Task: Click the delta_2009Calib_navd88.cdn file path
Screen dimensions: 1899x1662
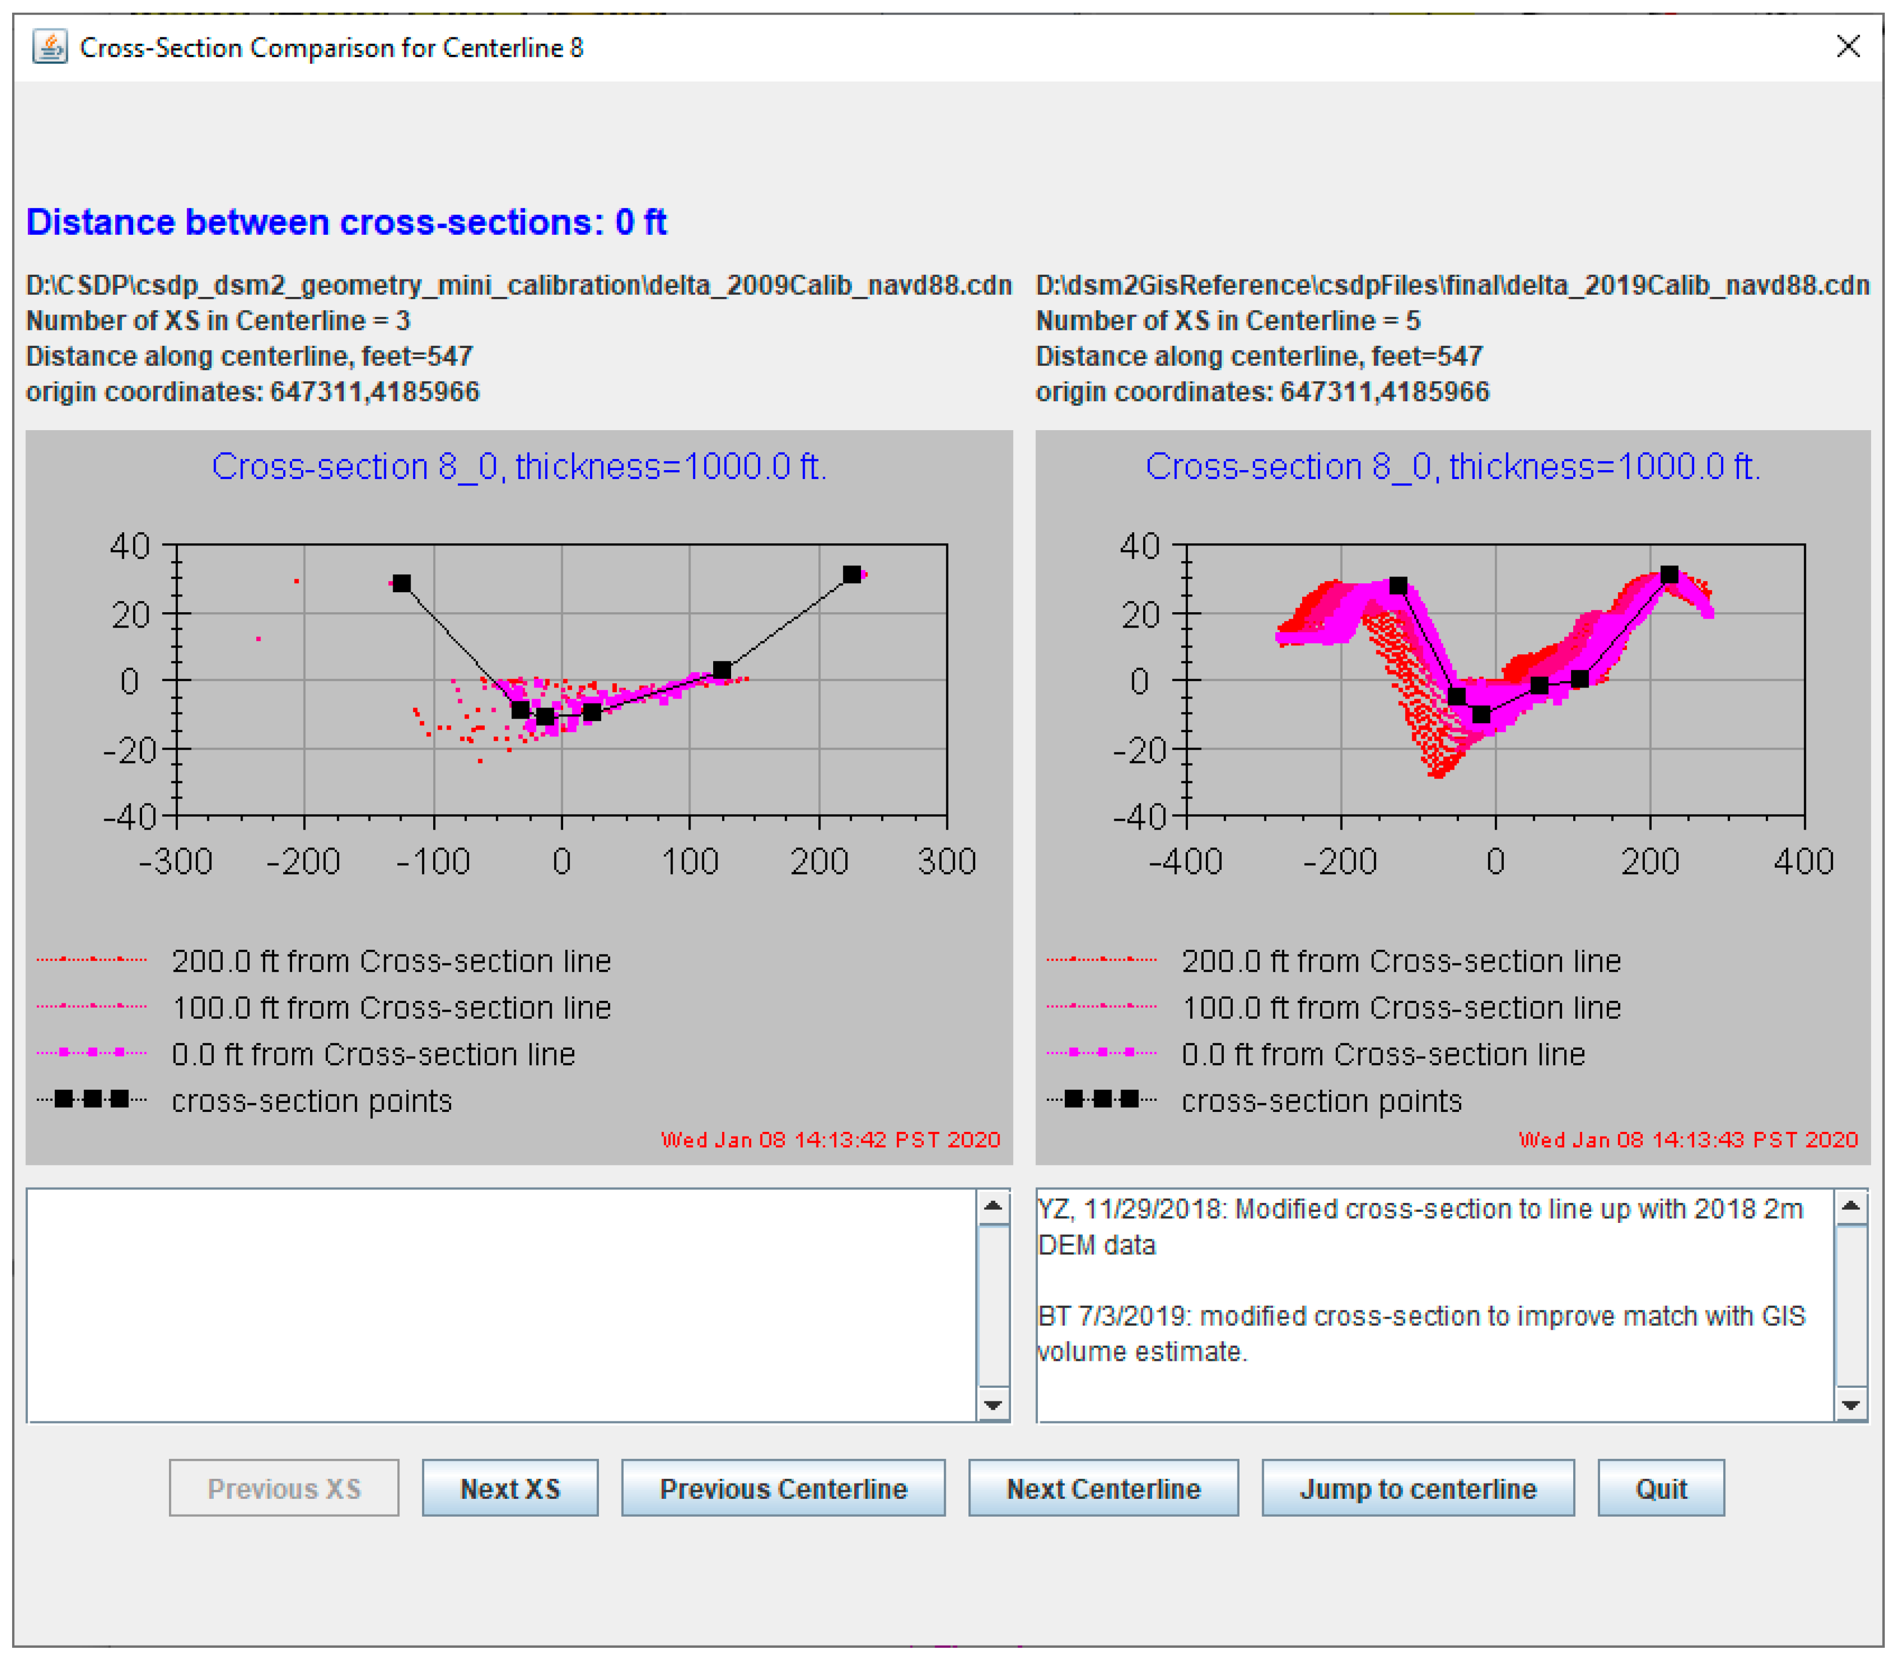Action: coord(518,285)
